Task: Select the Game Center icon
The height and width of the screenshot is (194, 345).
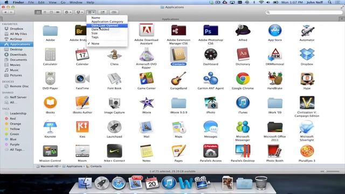Action: pyautogui.click(x=146, y=79)
